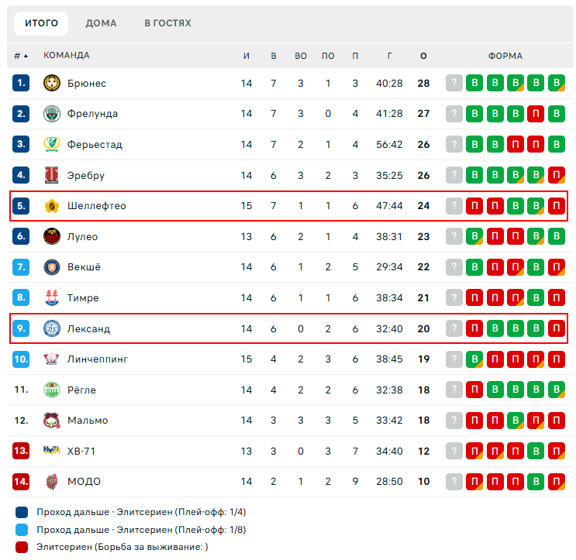The width and height of the screenshot is (576, 560).
Task: Select the ИТОГО tab
Action: 41,23
